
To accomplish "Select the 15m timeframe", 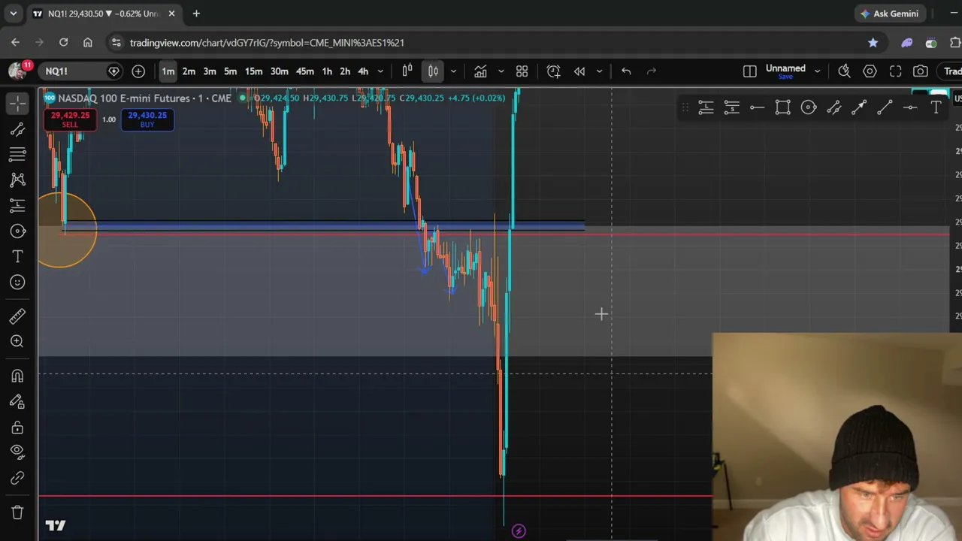I will coord(253,71).
